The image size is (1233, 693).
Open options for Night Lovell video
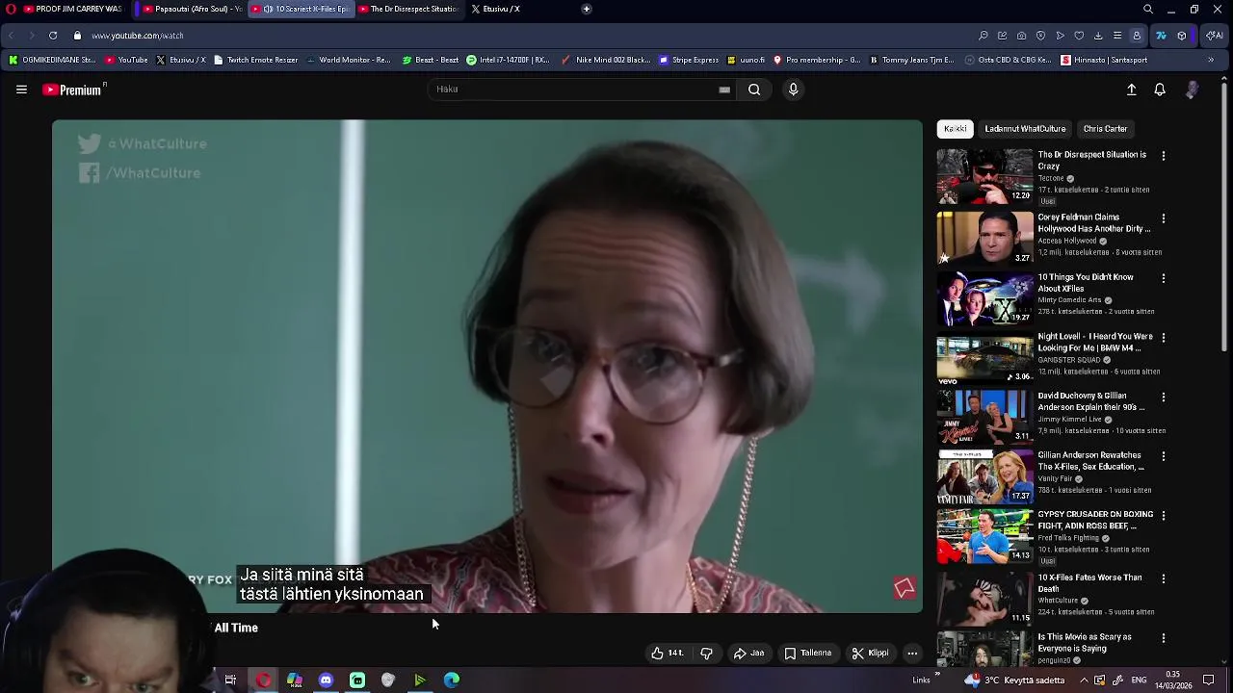(x=1163, y=338)
